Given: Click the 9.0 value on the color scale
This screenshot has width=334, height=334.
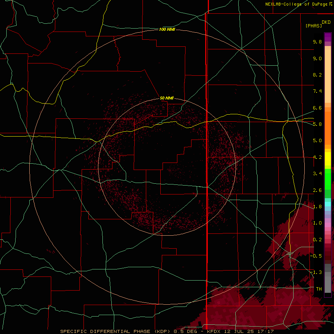Looking at the screenshot, I should coord(317,58).
